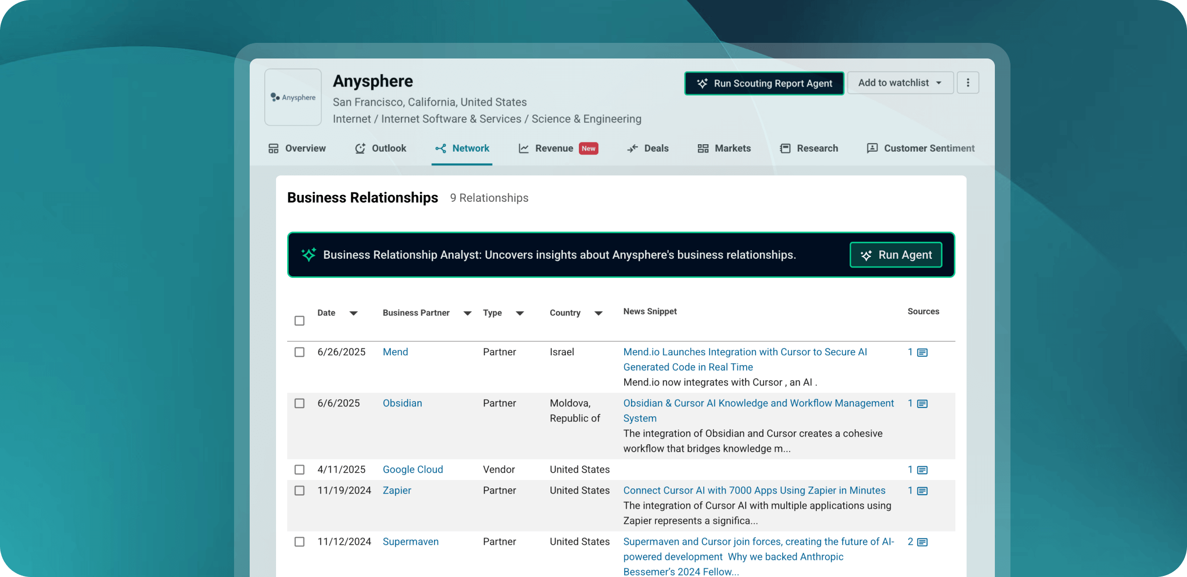Select the Google Cloud row checkbox
Image resolution: width=1187 pixels, height=577 pixels.
(x=299, y=469)
